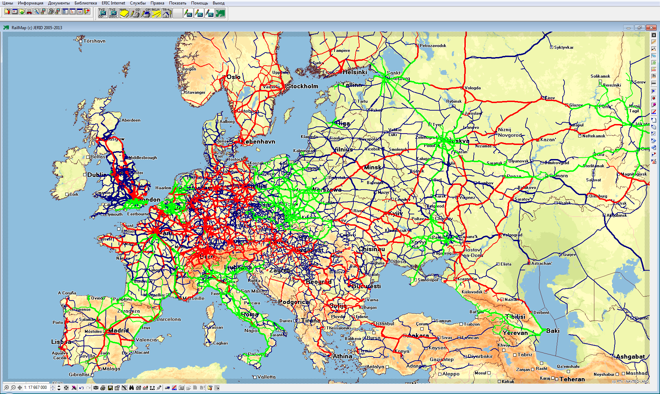Click the crosshair center map icon
660x394 pixels.
point(20,388)
